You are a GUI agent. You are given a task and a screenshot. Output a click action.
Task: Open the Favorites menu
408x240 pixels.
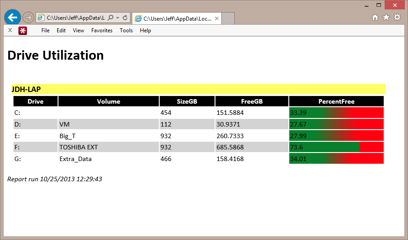pos(102,31)
